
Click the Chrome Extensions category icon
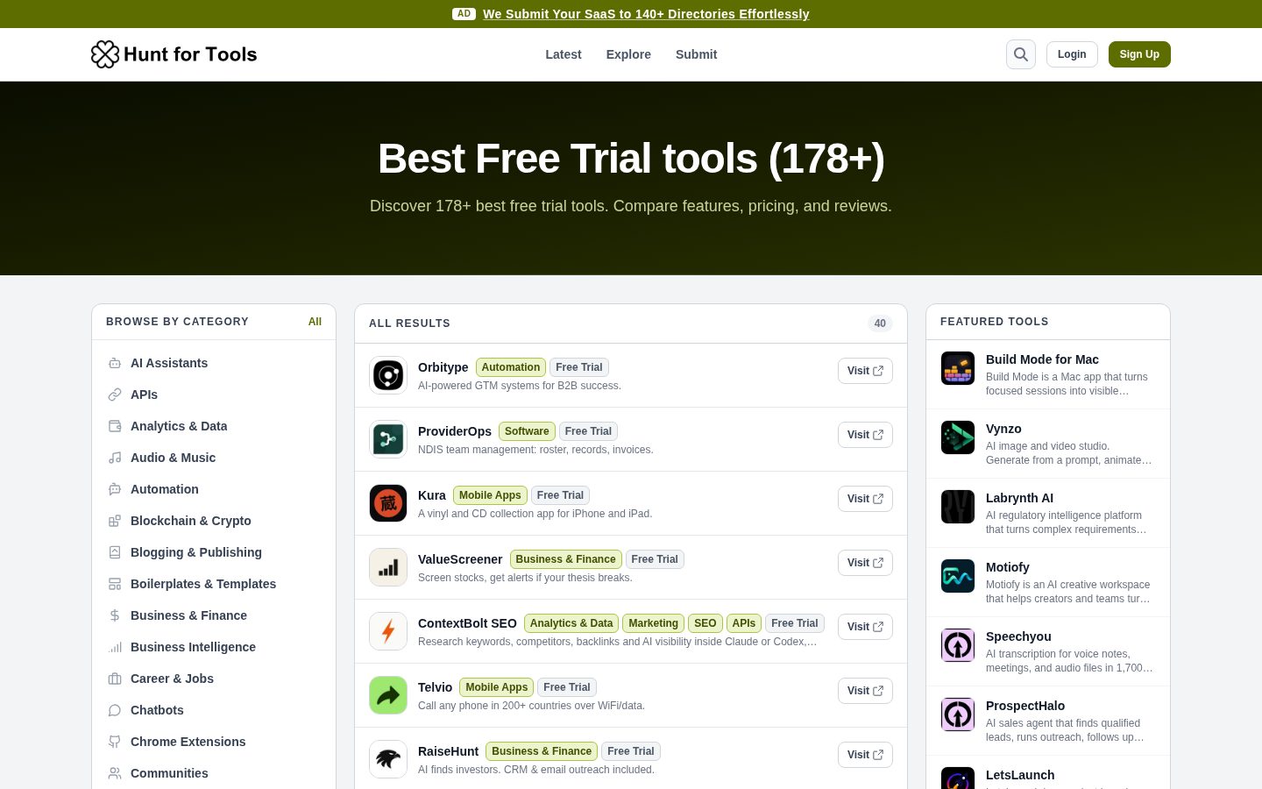click(115, 742)
